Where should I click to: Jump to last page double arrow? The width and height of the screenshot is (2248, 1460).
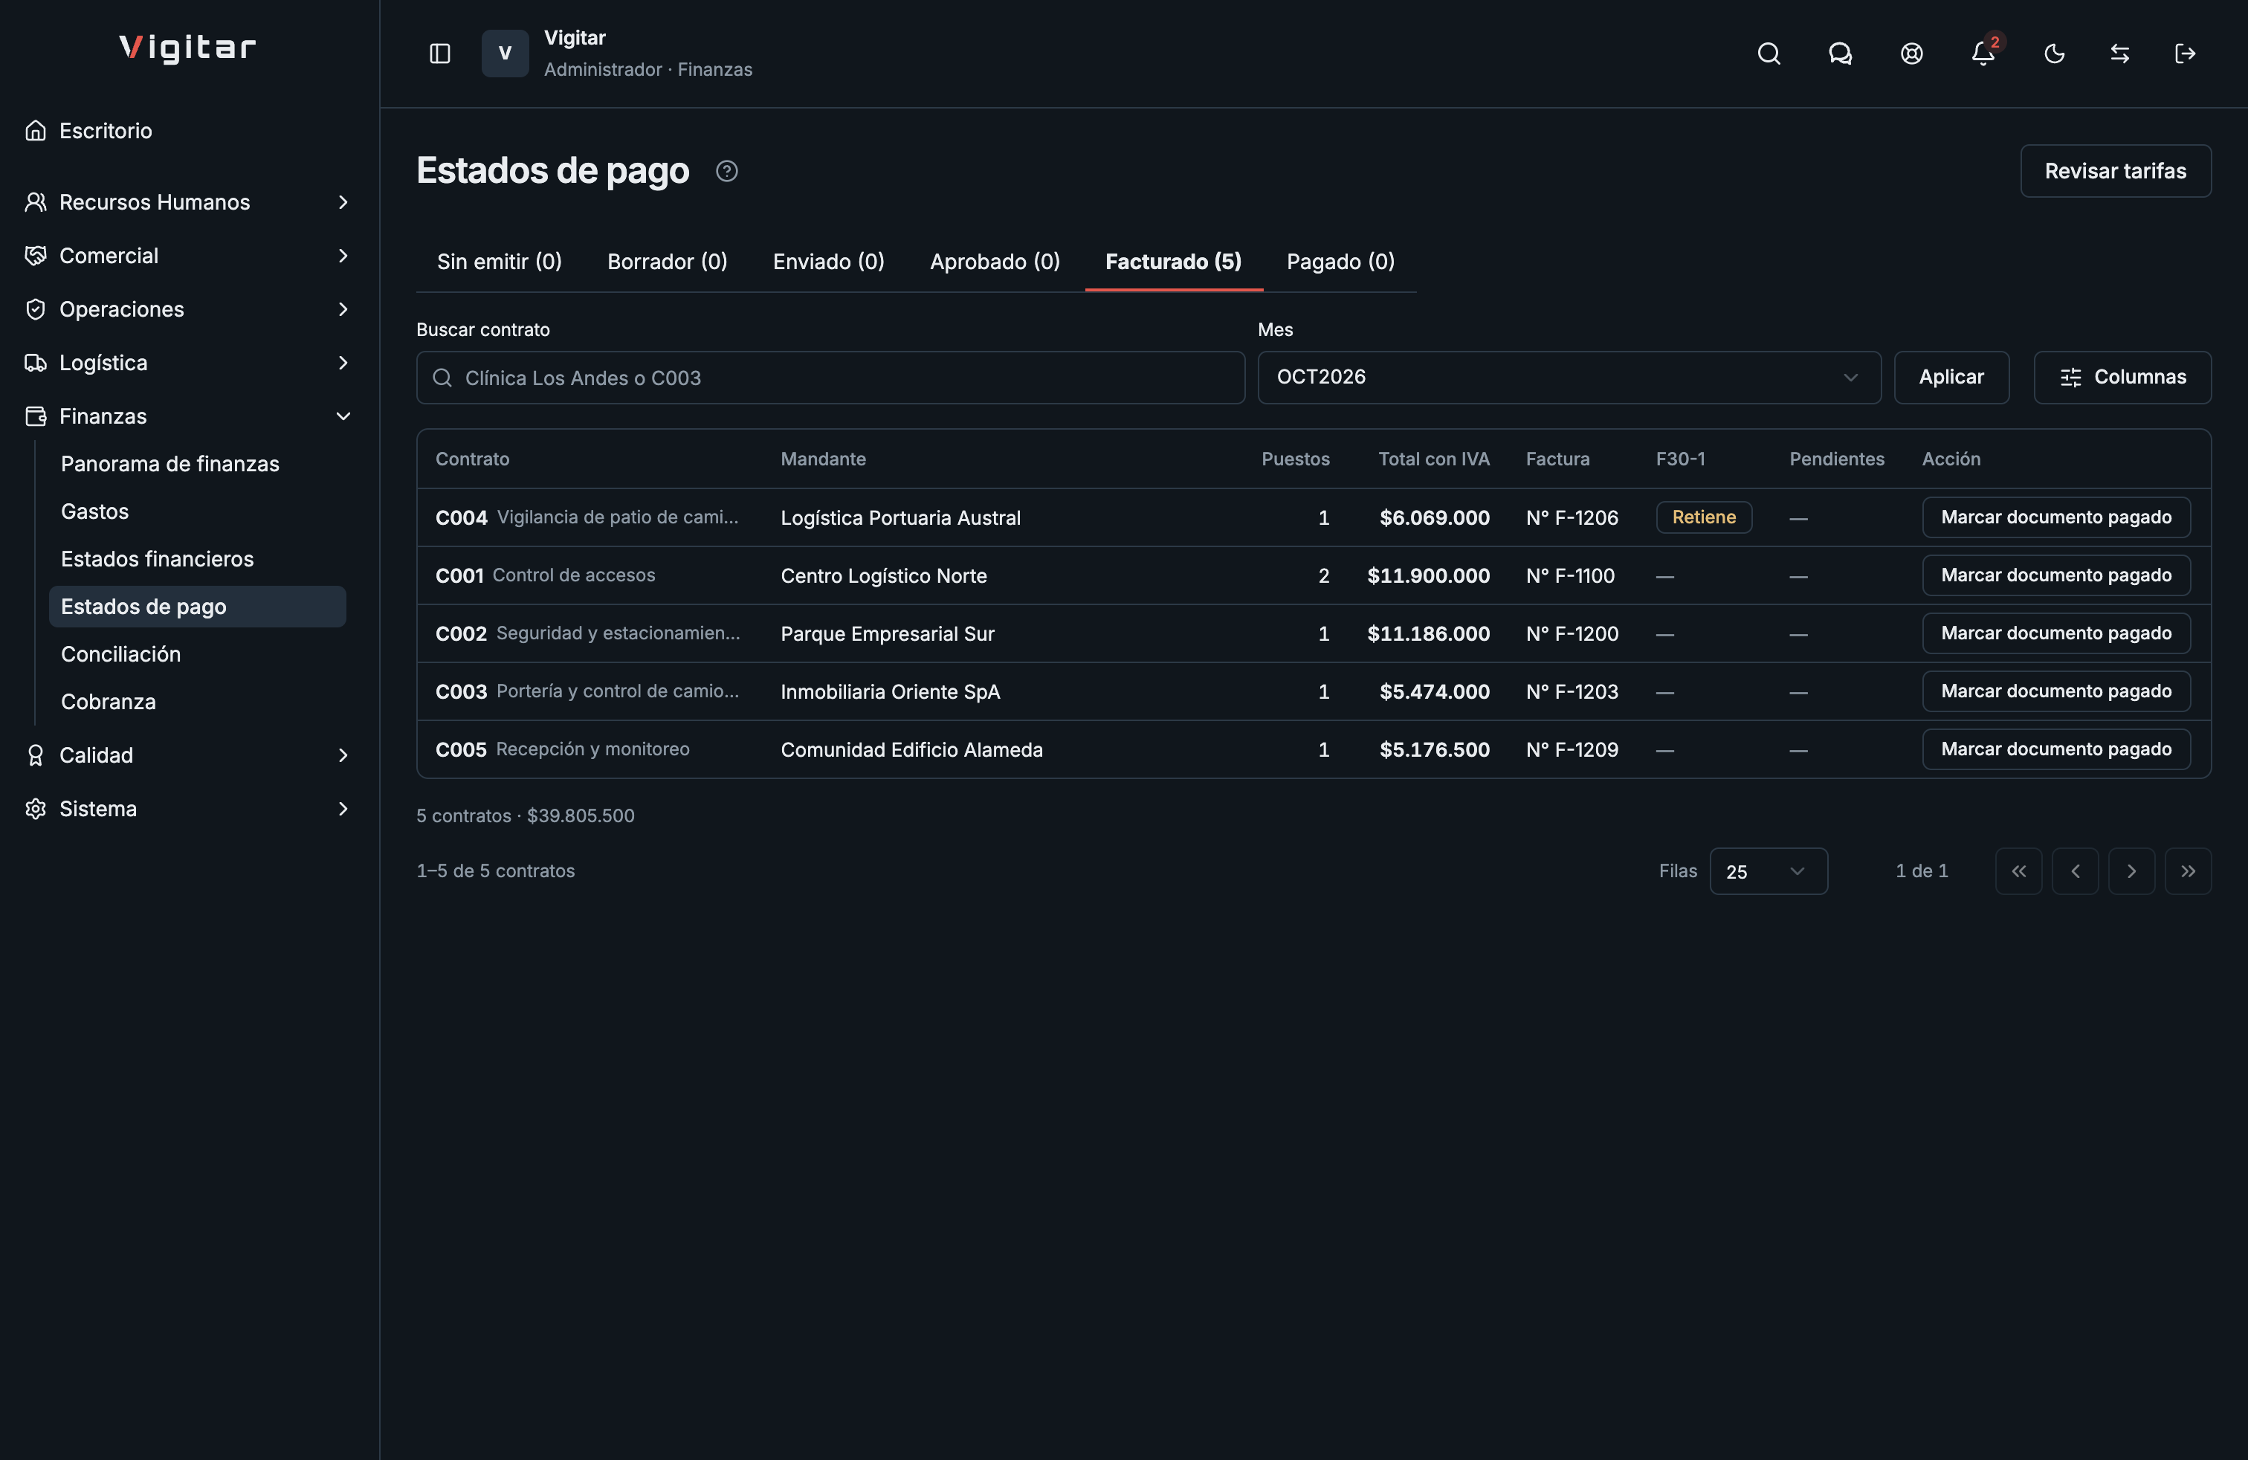2188,870
